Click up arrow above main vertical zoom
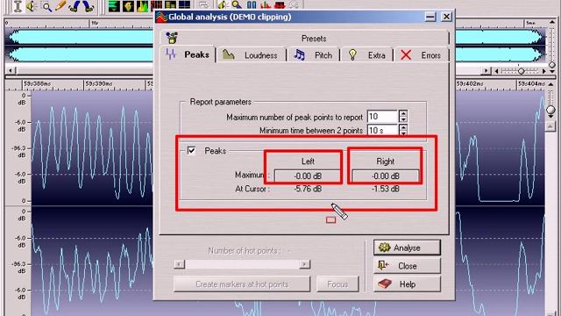Screen dimensions: 561x316 tap(550, 84)
